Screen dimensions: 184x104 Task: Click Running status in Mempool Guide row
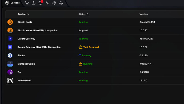88,64
